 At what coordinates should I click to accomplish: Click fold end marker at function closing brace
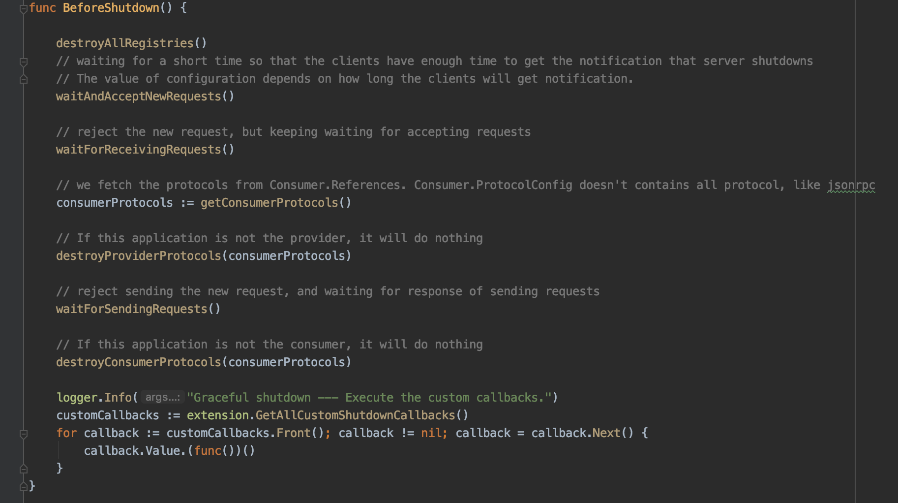click(x=23, y=486)
